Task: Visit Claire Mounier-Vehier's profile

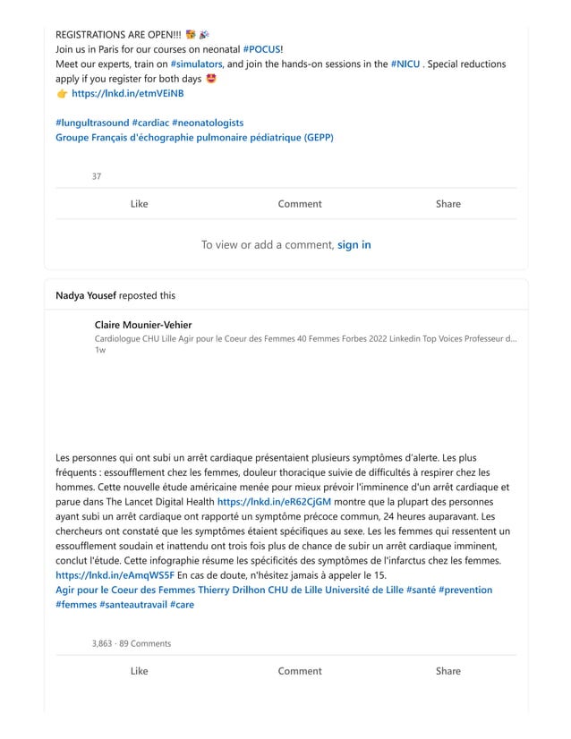Action: pyautogui.click(x=143, y=325)
